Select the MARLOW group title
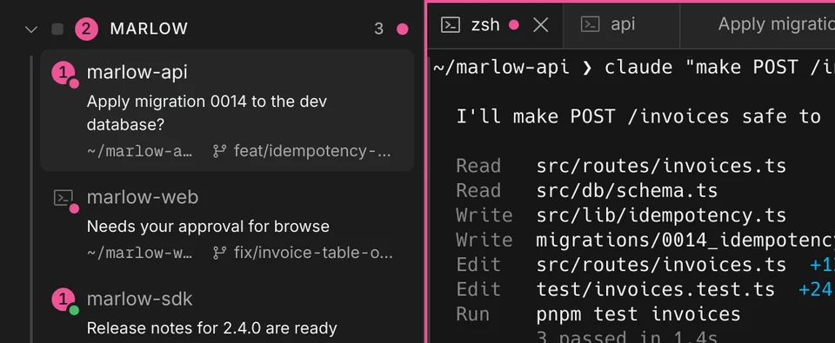The width and height of the screenshot is (835, 343). pyautogui.click(x=149, y=29)
